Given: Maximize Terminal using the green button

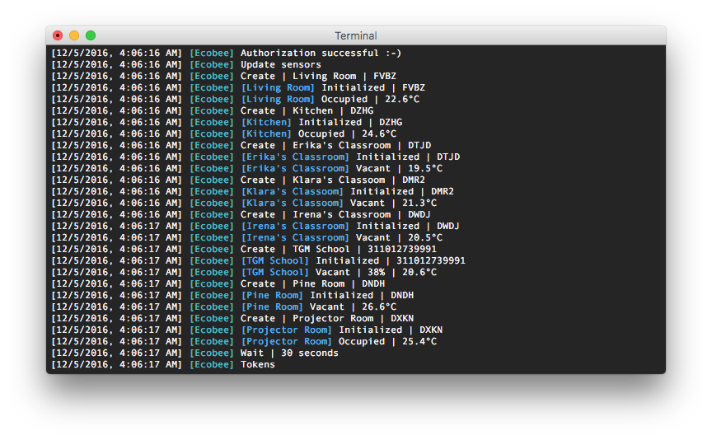Looking at the screenshot, I should pos(91,35).
